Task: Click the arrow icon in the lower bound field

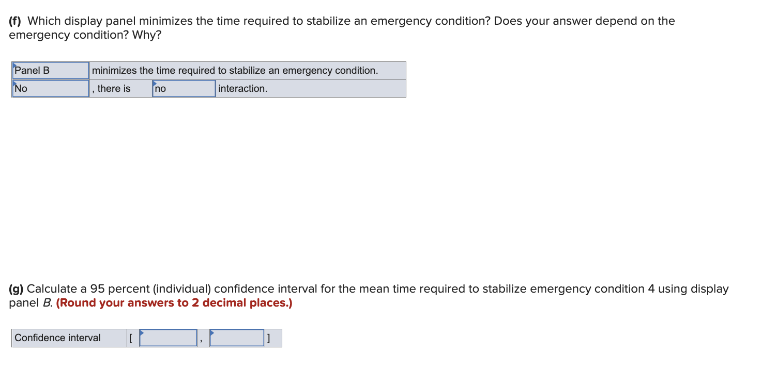Action: point(143,333)
